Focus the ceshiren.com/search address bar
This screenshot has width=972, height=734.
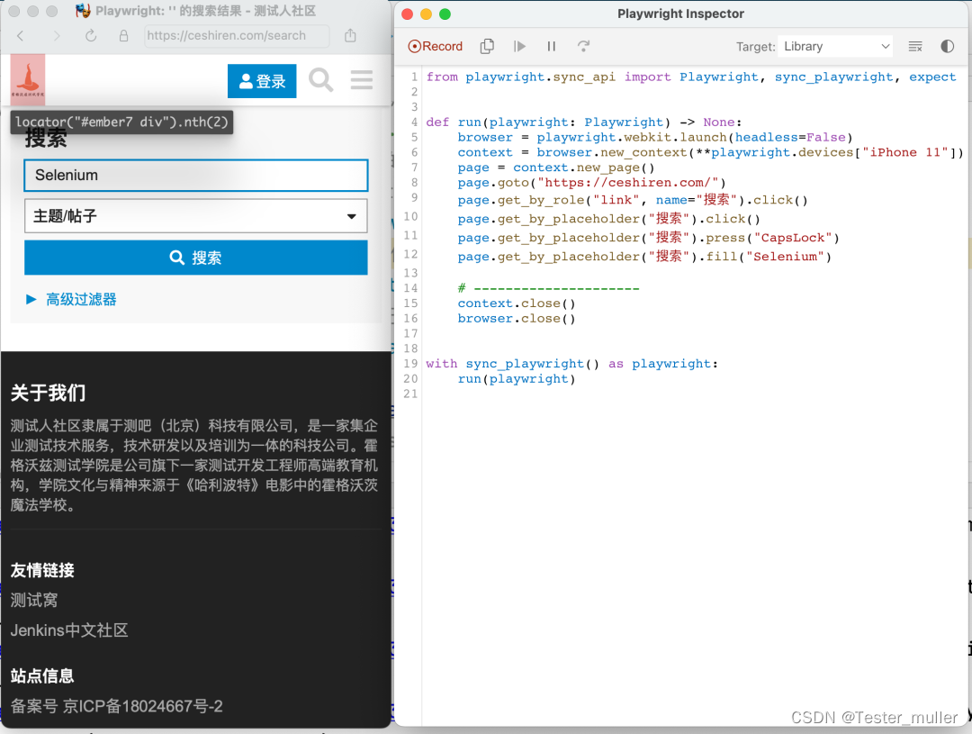tap(237, 36)
